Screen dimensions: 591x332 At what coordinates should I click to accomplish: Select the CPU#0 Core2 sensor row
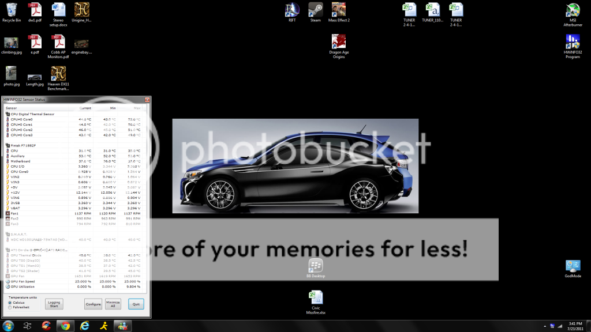coord(73,130)
